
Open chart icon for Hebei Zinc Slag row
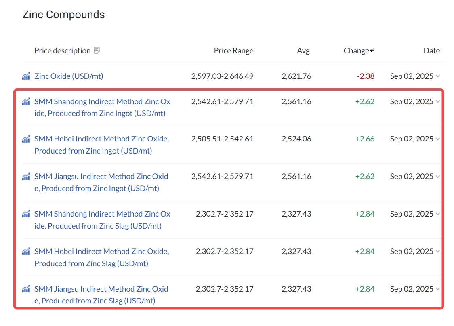click(26, 251)
